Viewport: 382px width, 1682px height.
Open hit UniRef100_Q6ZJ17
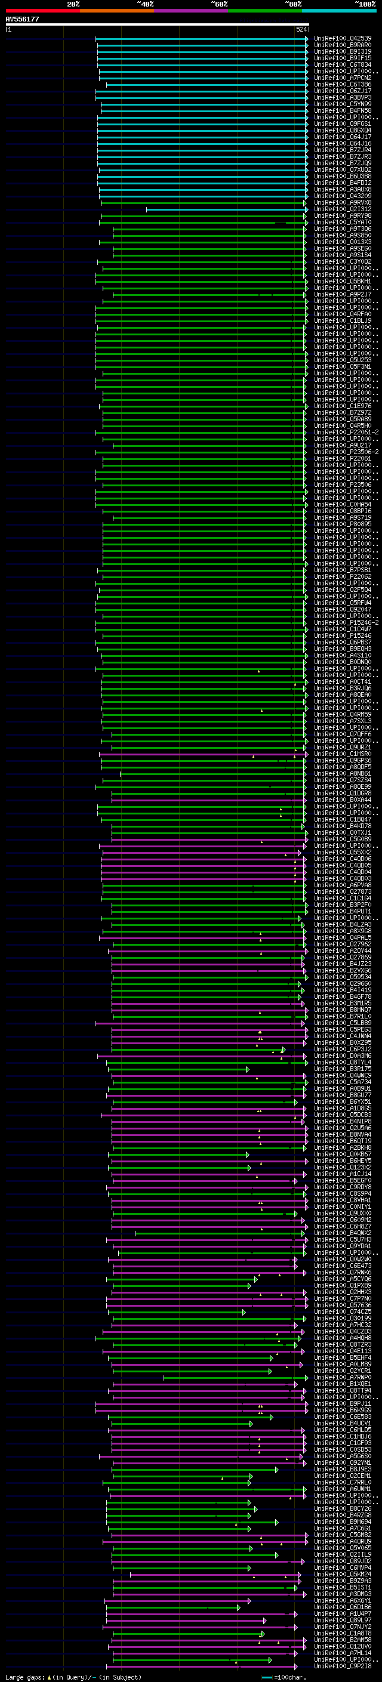coord(343,91)
